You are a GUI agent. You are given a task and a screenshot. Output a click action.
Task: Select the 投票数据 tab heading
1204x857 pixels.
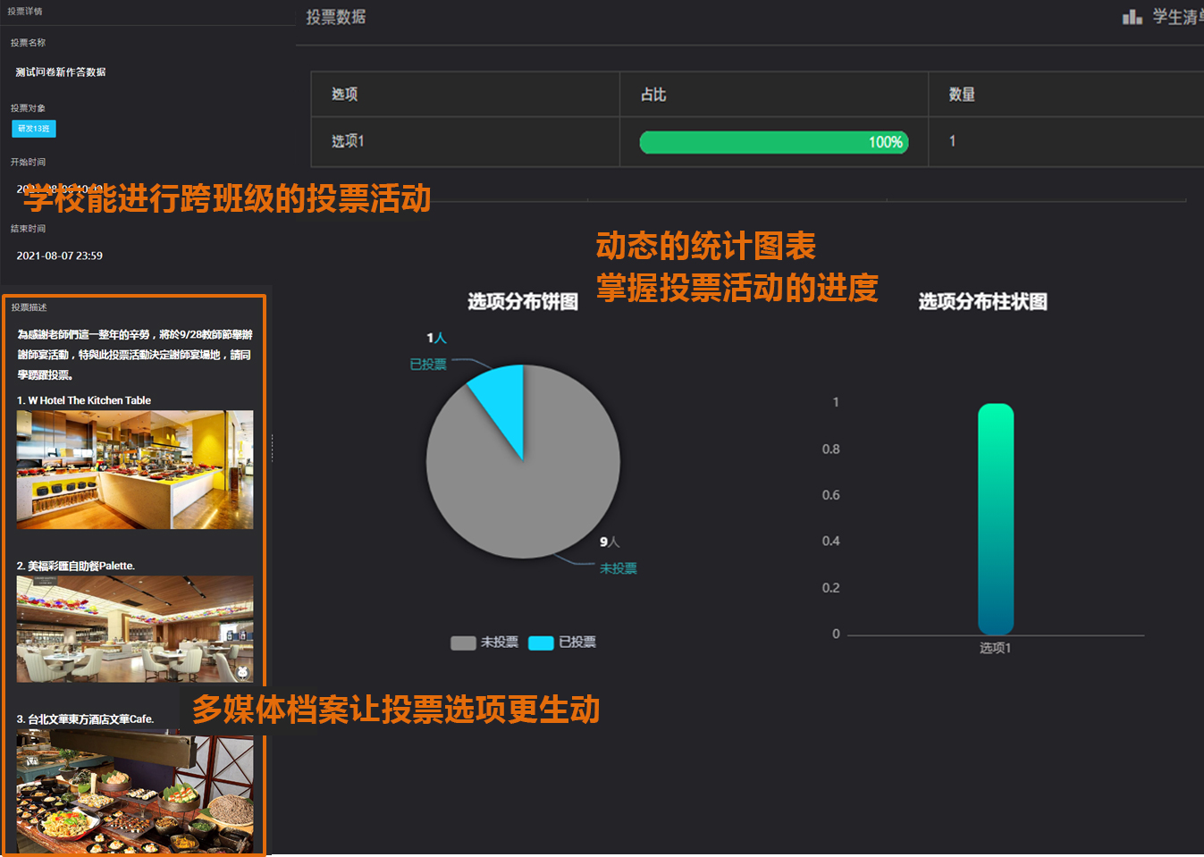336,17
